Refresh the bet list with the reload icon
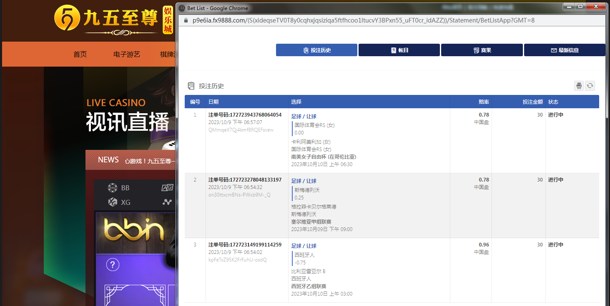 [590, 86]
